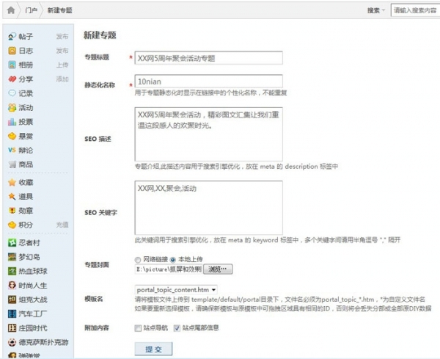Image resolution: width=440 pixels, height=359 pixels.
Task: Open 分享 heart icon in sidebar
Action: click(12, 79)
